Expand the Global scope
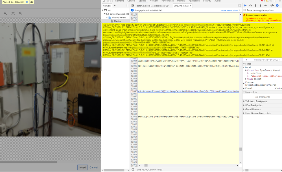 [x=244, y=88]
